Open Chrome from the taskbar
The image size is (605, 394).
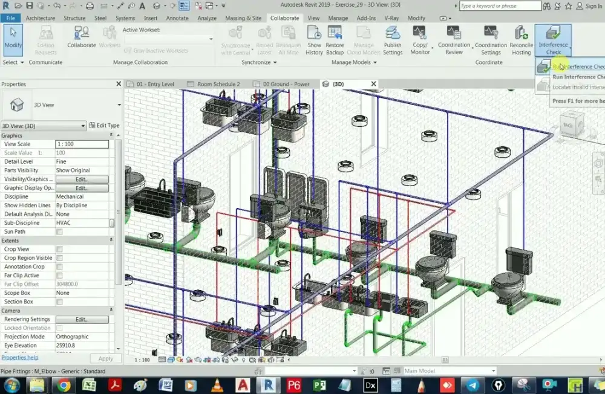(x=64, y=385)
